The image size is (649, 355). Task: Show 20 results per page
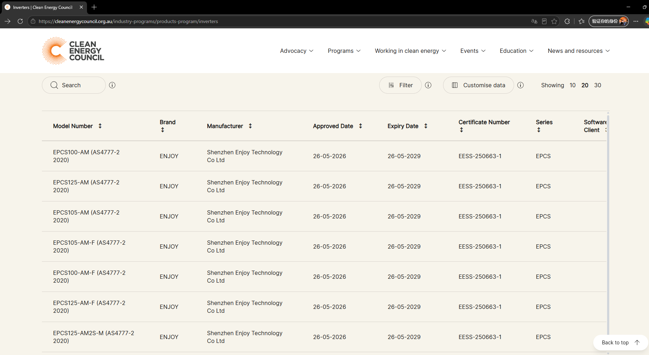tap(585, 85)
